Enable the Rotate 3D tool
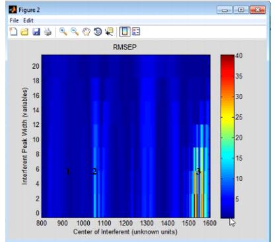276x242 pixels. (98, 32)
